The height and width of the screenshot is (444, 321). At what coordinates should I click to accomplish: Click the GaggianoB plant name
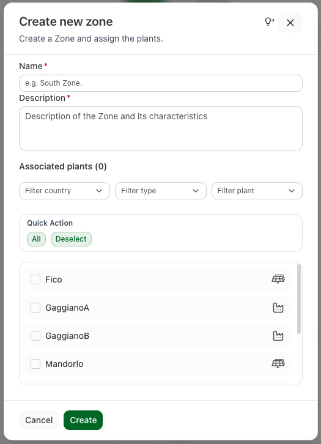67,336
